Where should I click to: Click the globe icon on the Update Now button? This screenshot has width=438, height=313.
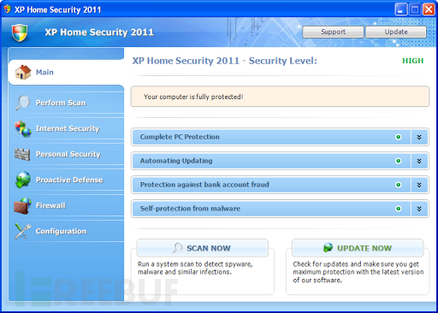click(x=328, y=247)
